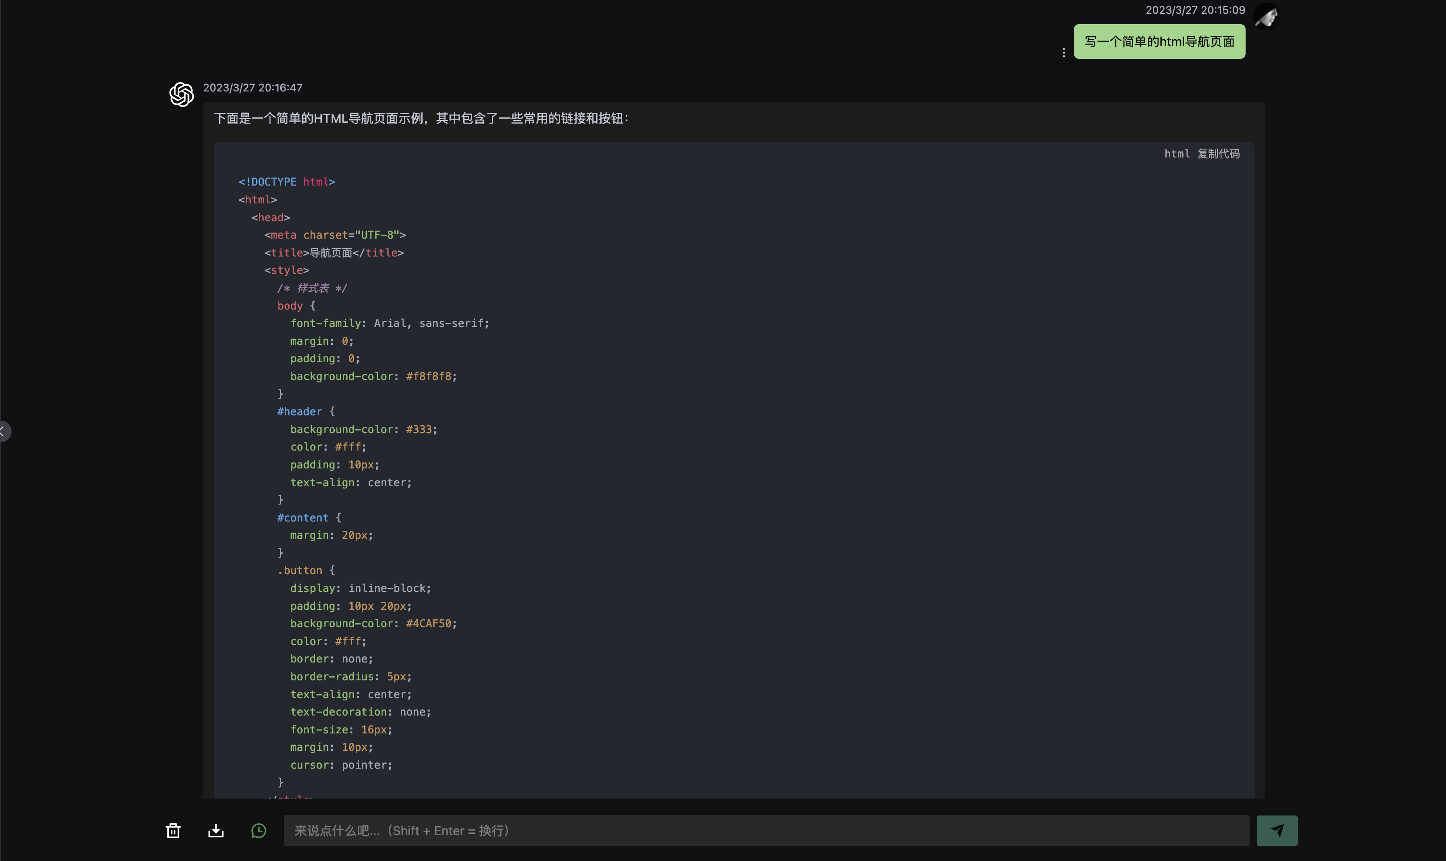Click the timestamp 2023/3/27 20:15:09
Viewport: 1446px width, 861px height.
(x=1195, y=10)
